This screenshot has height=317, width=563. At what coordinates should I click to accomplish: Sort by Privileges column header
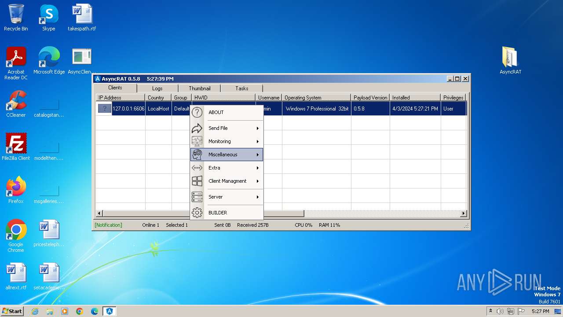click(453, 98)
